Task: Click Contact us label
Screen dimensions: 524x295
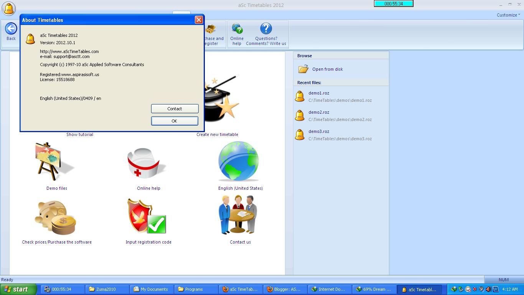Action: point(241,242)
